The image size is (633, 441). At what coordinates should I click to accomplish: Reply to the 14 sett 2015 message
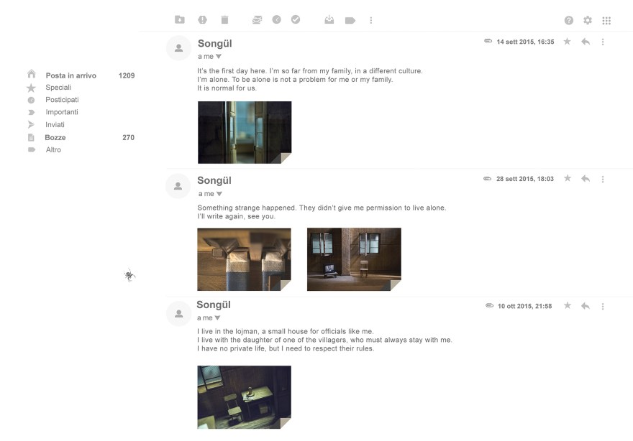[x=586, y=42]
